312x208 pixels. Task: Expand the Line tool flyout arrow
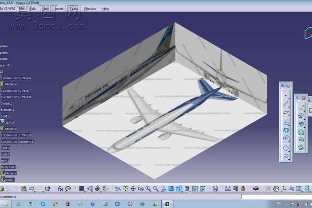[289, 107]
